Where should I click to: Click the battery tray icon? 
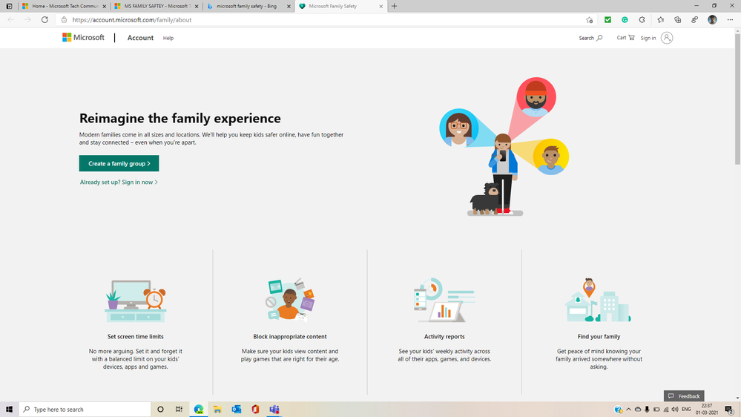(656, 410)
